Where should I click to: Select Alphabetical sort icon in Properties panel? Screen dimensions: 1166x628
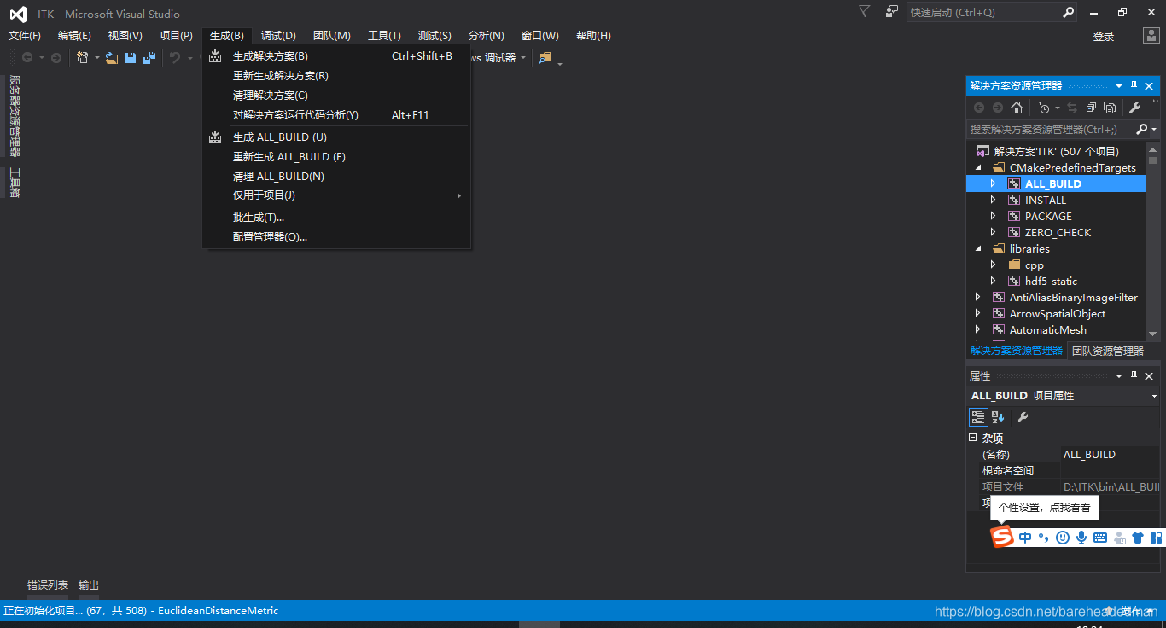(998, 417)
